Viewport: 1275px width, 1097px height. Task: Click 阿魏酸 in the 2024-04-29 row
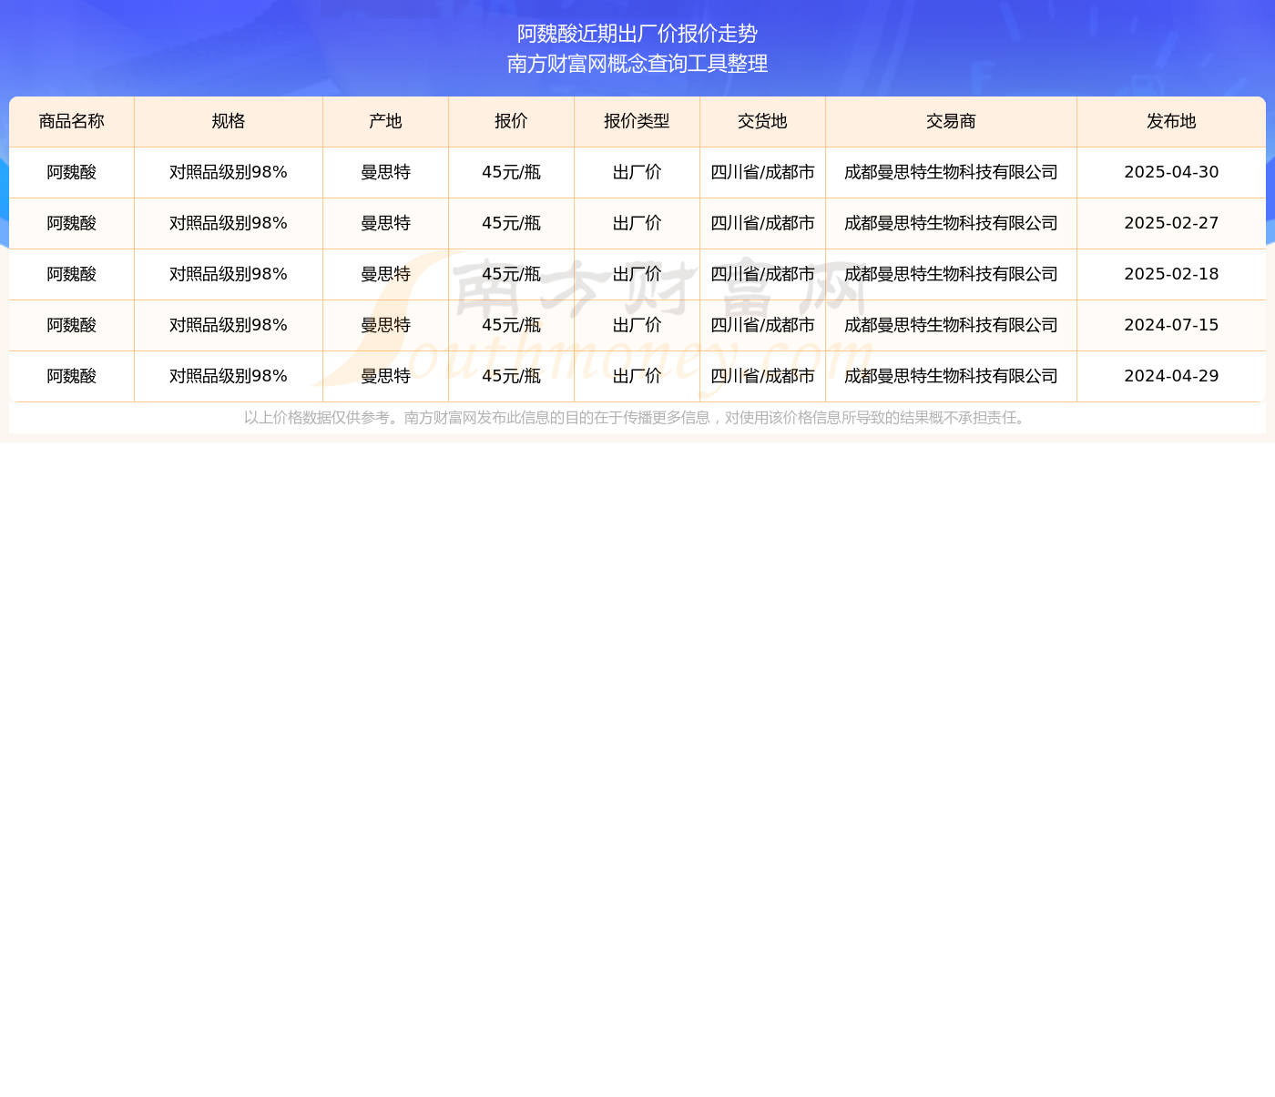pos(72,376)
